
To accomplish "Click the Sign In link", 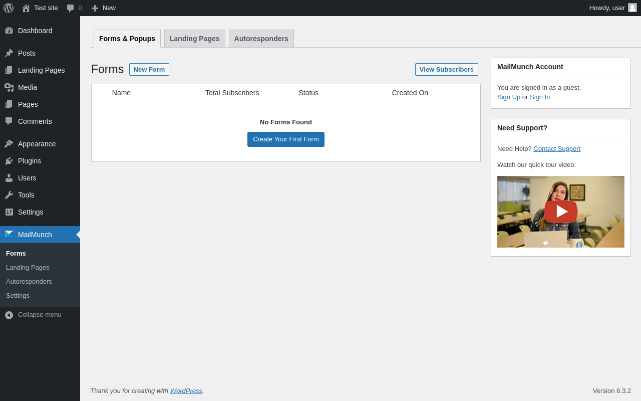I will [x=540, y=97].
